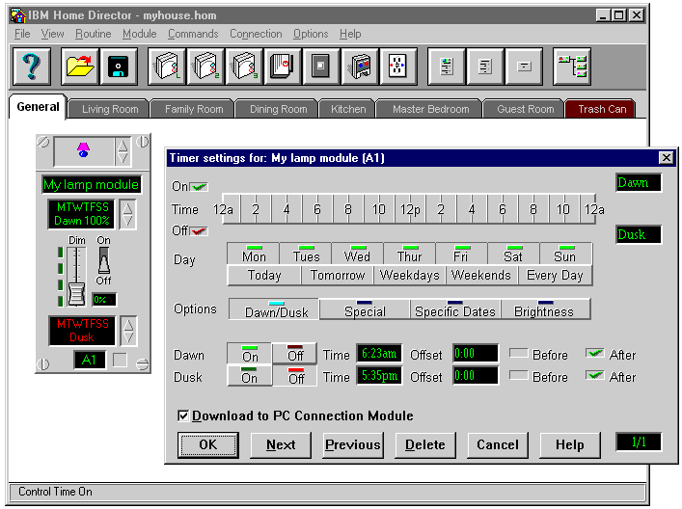Toggle the Dusk On button
This screenshot has height=509, width=682.
coord(250,376)
